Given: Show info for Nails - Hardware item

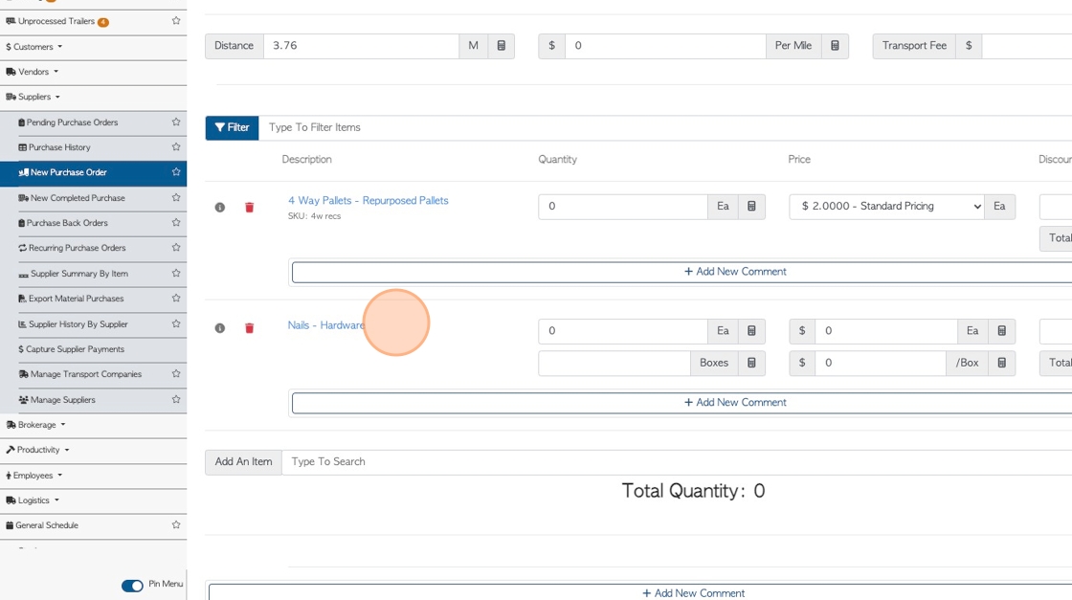Looking at the screenshot, I should tap(220, 328).
